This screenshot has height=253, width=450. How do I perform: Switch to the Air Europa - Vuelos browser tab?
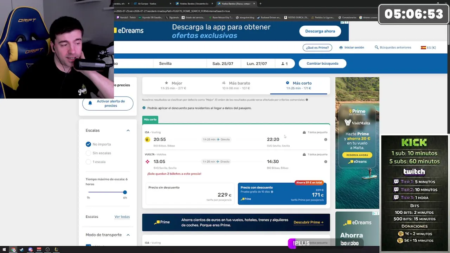152,4
